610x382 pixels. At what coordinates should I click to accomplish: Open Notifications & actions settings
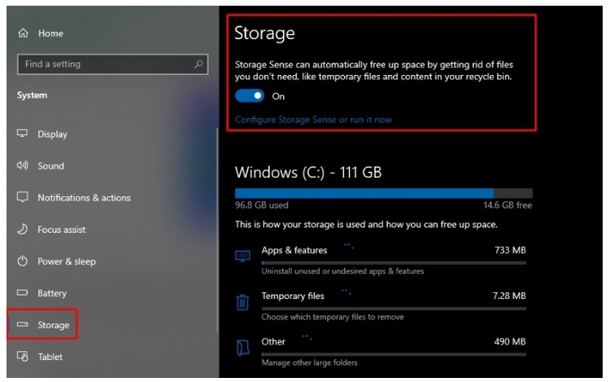click(84, 197)
